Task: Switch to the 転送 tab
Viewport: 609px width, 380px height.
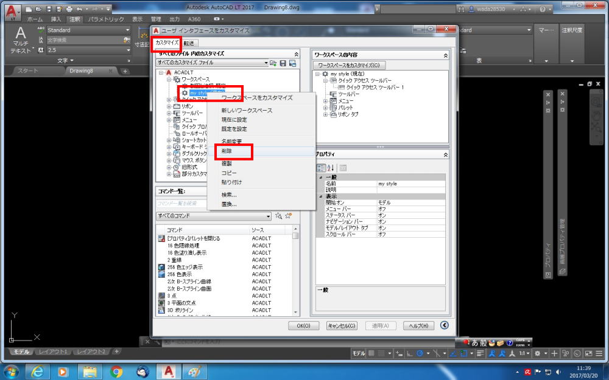Action: [189, 43]
